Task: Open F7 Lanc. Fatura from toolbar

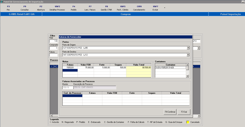Action: tap(90, 8)
